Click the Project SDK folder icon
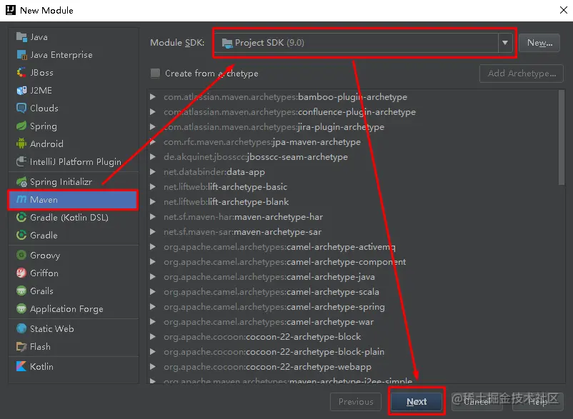Viewport: 573px width, 419px height. click(227, 43)
